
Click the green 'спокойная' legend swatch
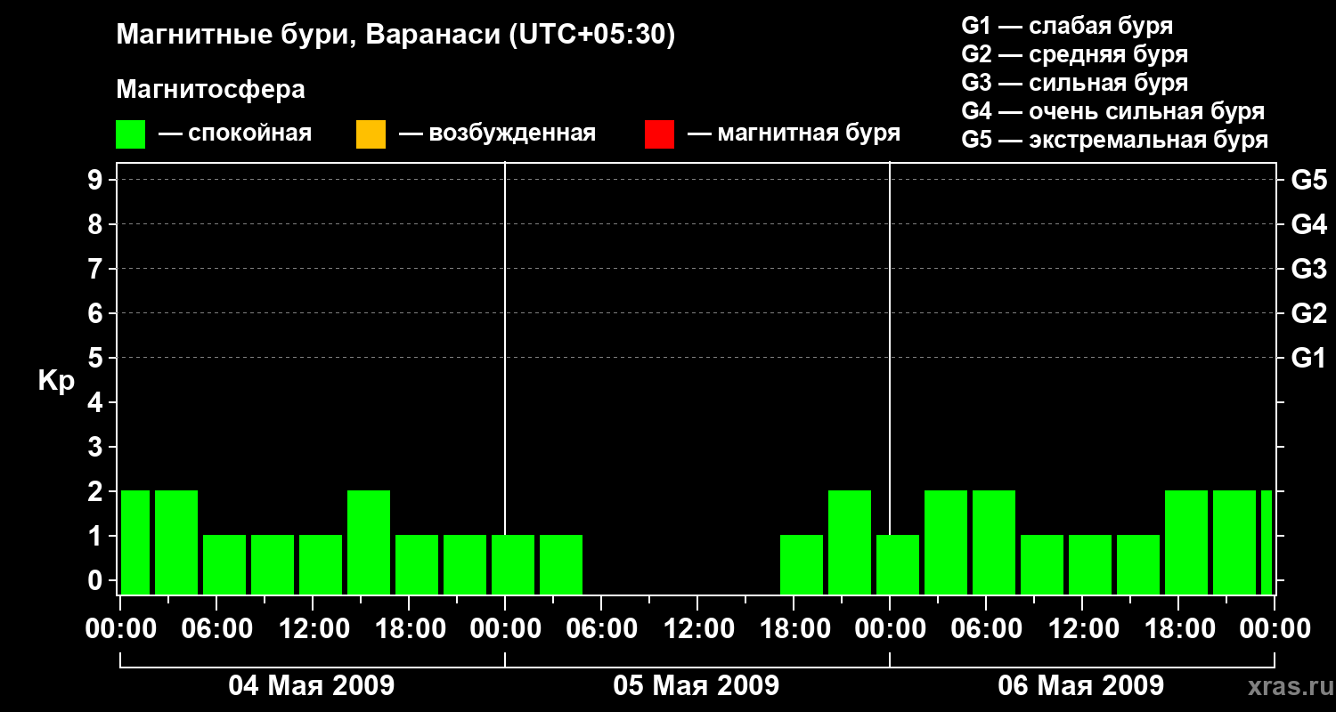[130, 133]
